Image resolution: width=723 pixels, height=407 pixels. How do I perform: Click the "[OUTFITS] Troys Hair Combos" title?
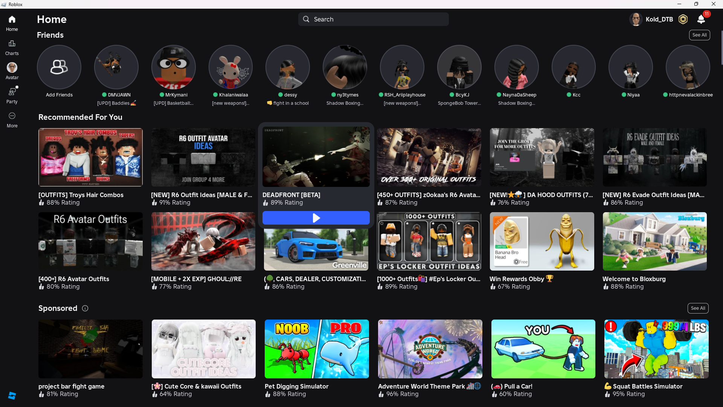[81, 195]
